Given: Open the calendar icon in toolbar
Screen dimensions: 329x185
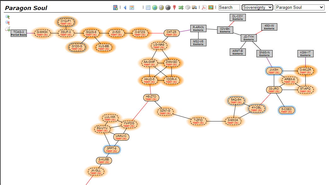Looking at the screenshot, I should 132,8.
